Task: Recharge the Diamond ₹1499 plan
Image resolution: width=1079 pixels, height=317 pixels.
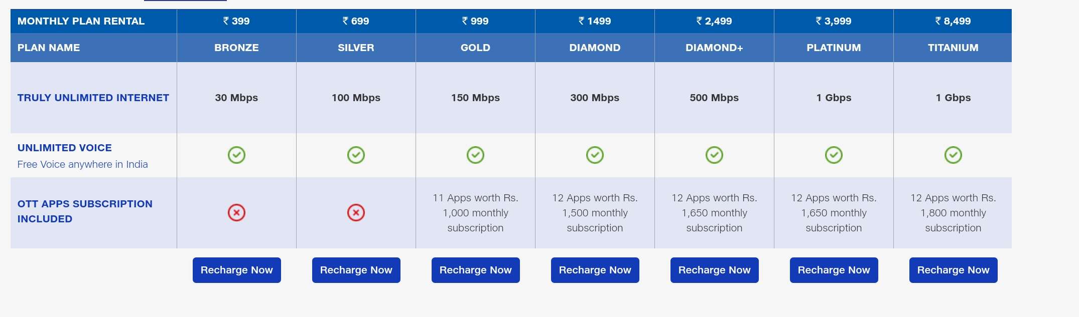Action: [595, 270]
